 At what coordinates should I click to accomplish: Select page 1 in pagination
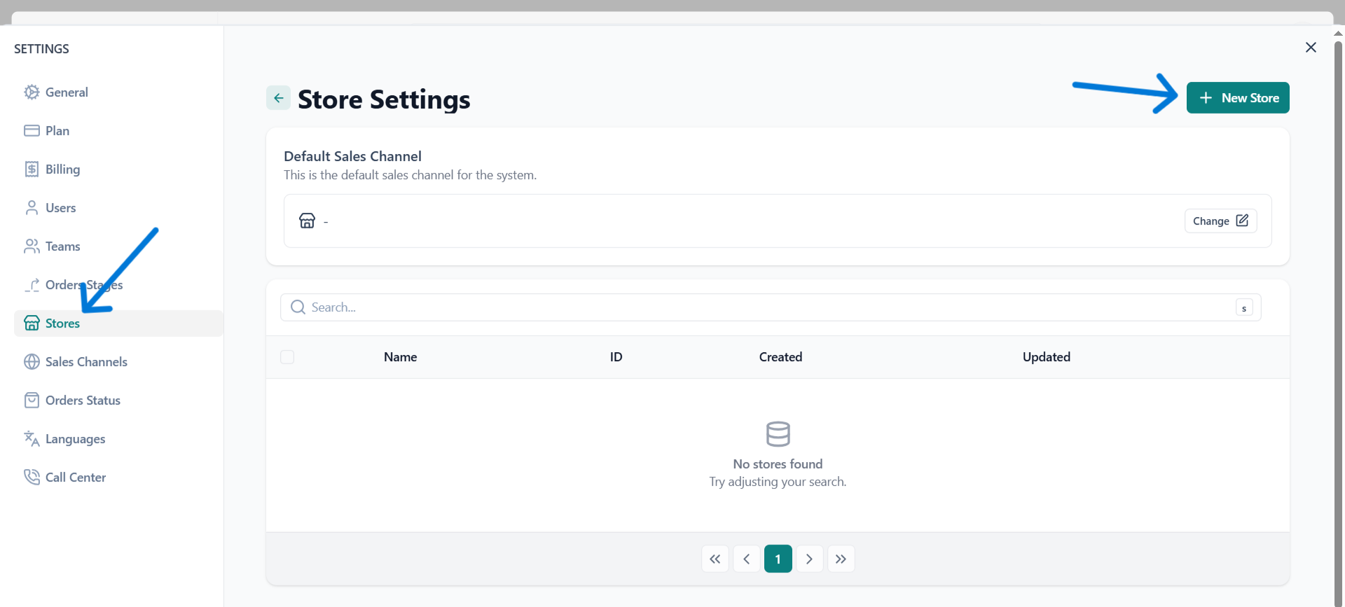778,559
